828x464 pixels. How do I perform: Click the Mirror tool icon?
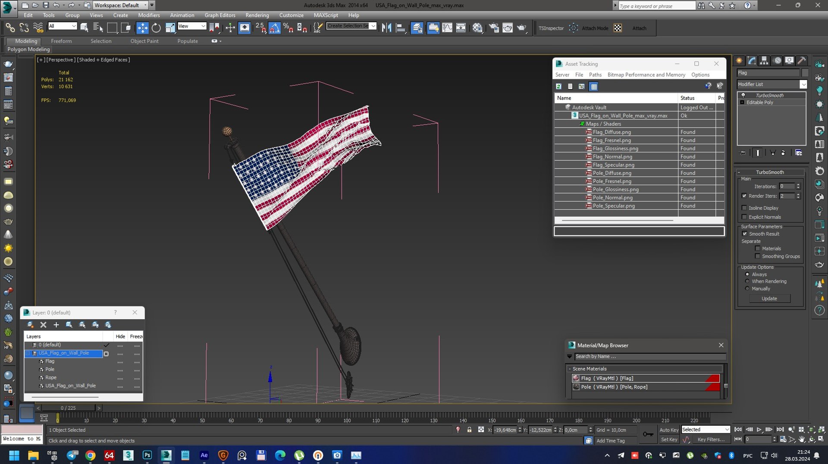(x=387, y=28)
